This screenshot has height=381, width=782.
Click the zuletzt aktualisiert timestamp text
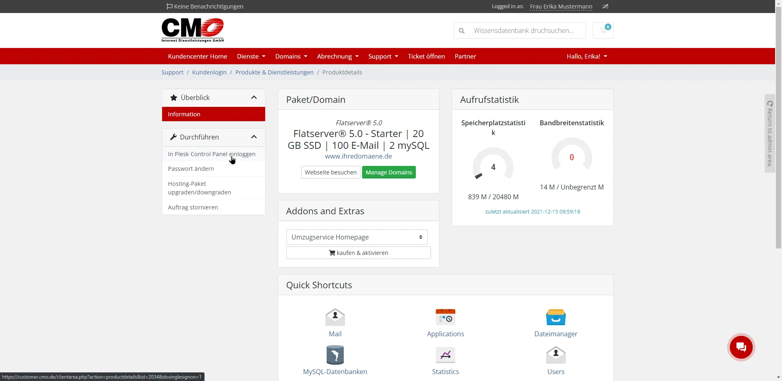532,211
